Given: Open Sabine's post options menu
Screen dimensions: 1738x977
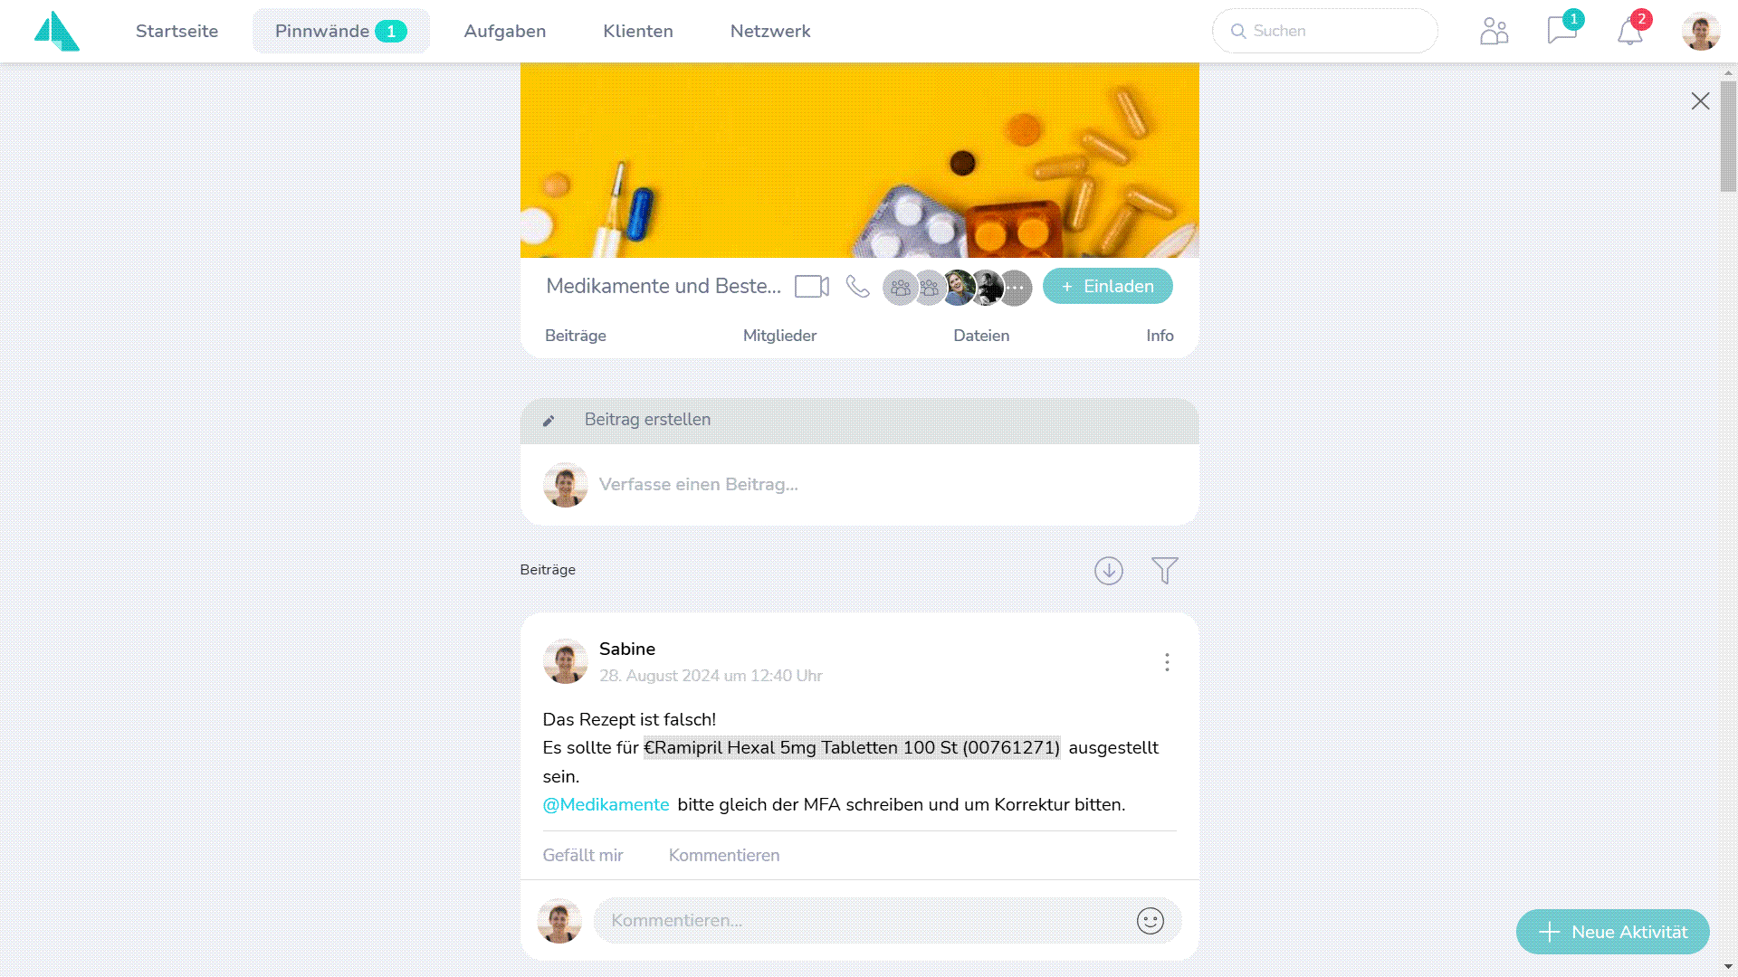Looking at the screenshot, I should (1167, 662).
